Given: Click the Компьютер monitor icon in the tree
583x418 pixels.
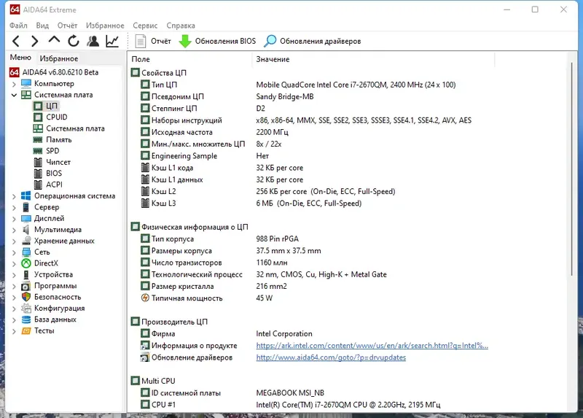Looking at the screenshot, I should (26, 83).
